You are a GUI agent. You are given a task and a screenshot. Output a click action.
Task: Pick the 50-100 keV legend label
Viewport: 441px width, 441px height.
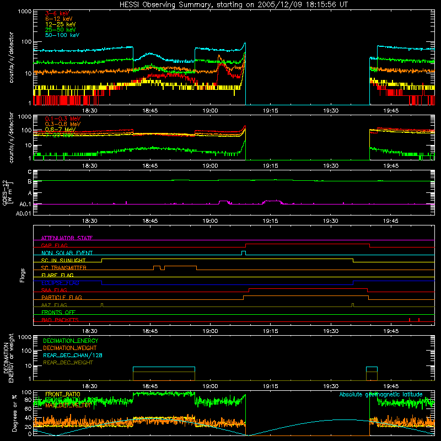(62, 35)
